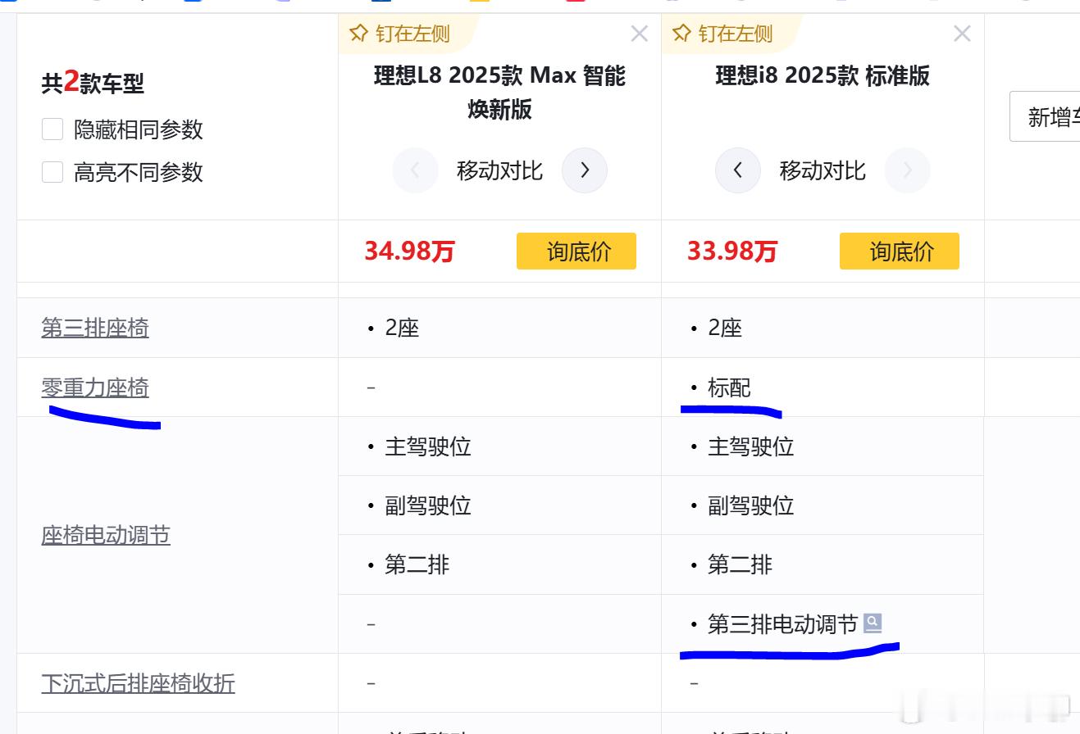Open the 下沉式后排座椅收折 parameter link
Image resolution: width=1080 pixels, height=734 pixels.
pos(138,683)
